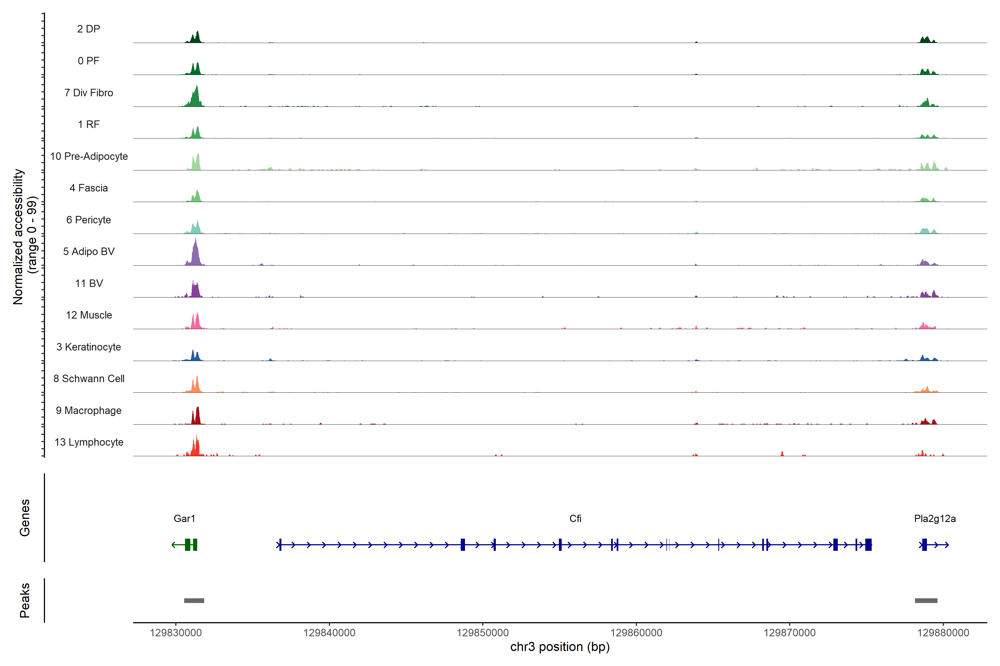The height and width of the screenshot is (666, 1000).
Task: Click the Gar1 gene label
Action: [x=184, y=518]
